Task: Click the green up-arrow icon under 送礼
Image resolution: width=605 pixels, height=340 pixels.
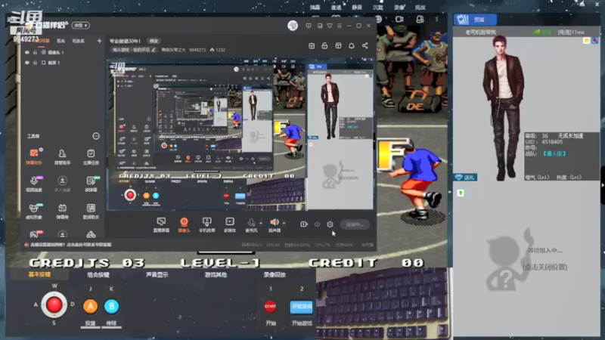Action: pyautogui.click(x=461, y=193)
